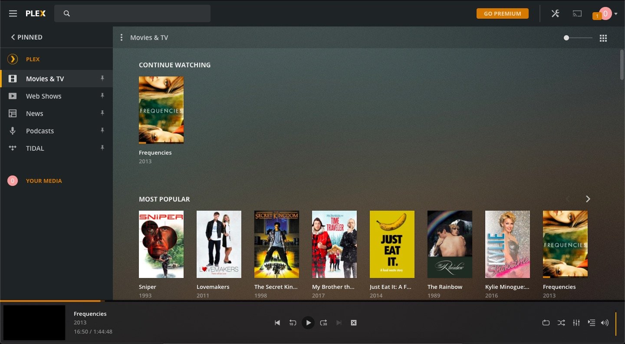Click the GO PREMIUM button

click(502, 13)
